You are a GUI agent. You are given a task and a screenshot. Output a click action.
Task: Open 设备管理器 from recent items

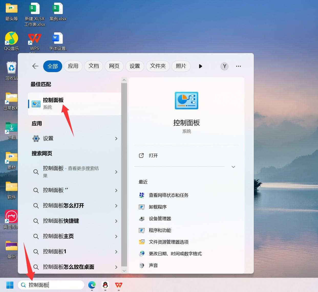(160, 219)
